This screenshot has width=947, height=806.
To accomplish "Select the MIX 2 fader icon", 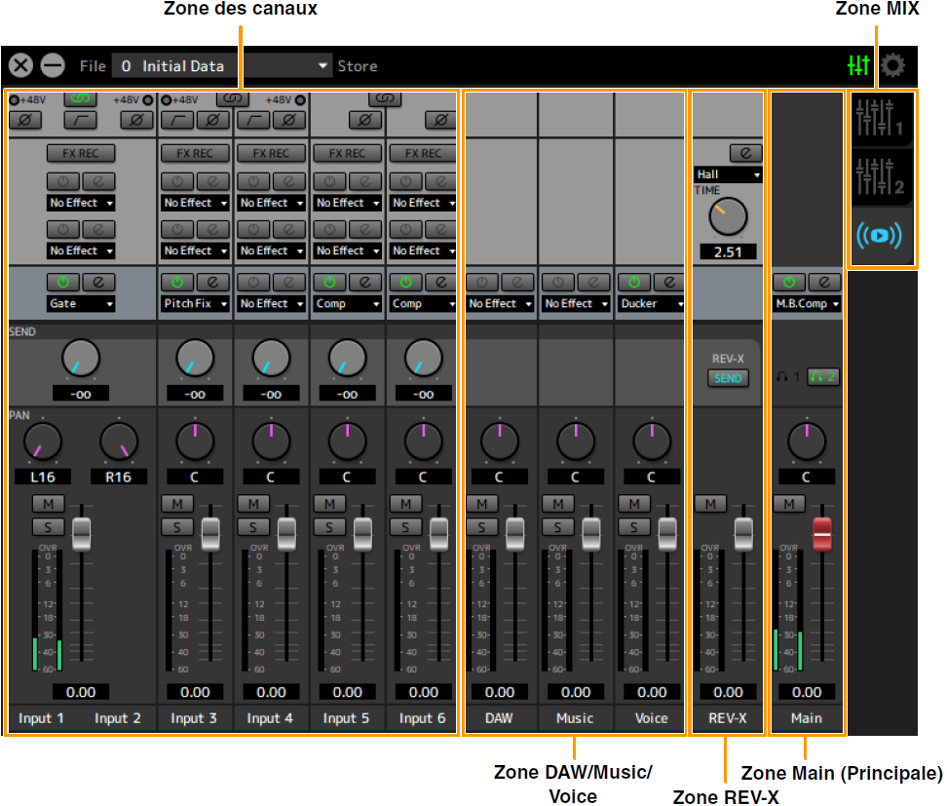I will click(x=882, y=178).
